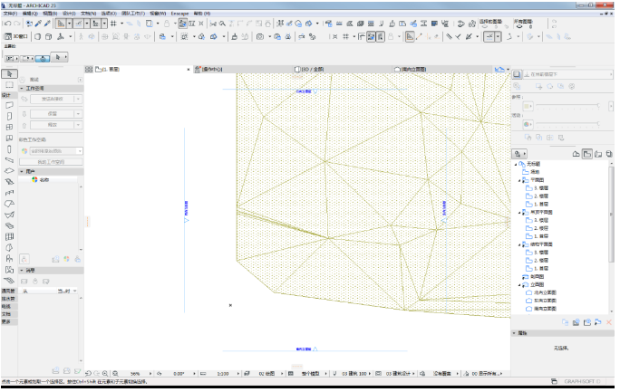This screenshot has height=392, width=620.
Task: Click the 我的工作空间 button
Action: [x=51, y=162]
